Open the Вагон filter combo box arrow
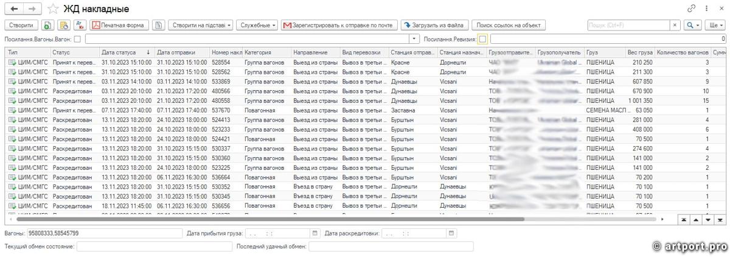This screenshot has width=730, height=257. [415, 39]
